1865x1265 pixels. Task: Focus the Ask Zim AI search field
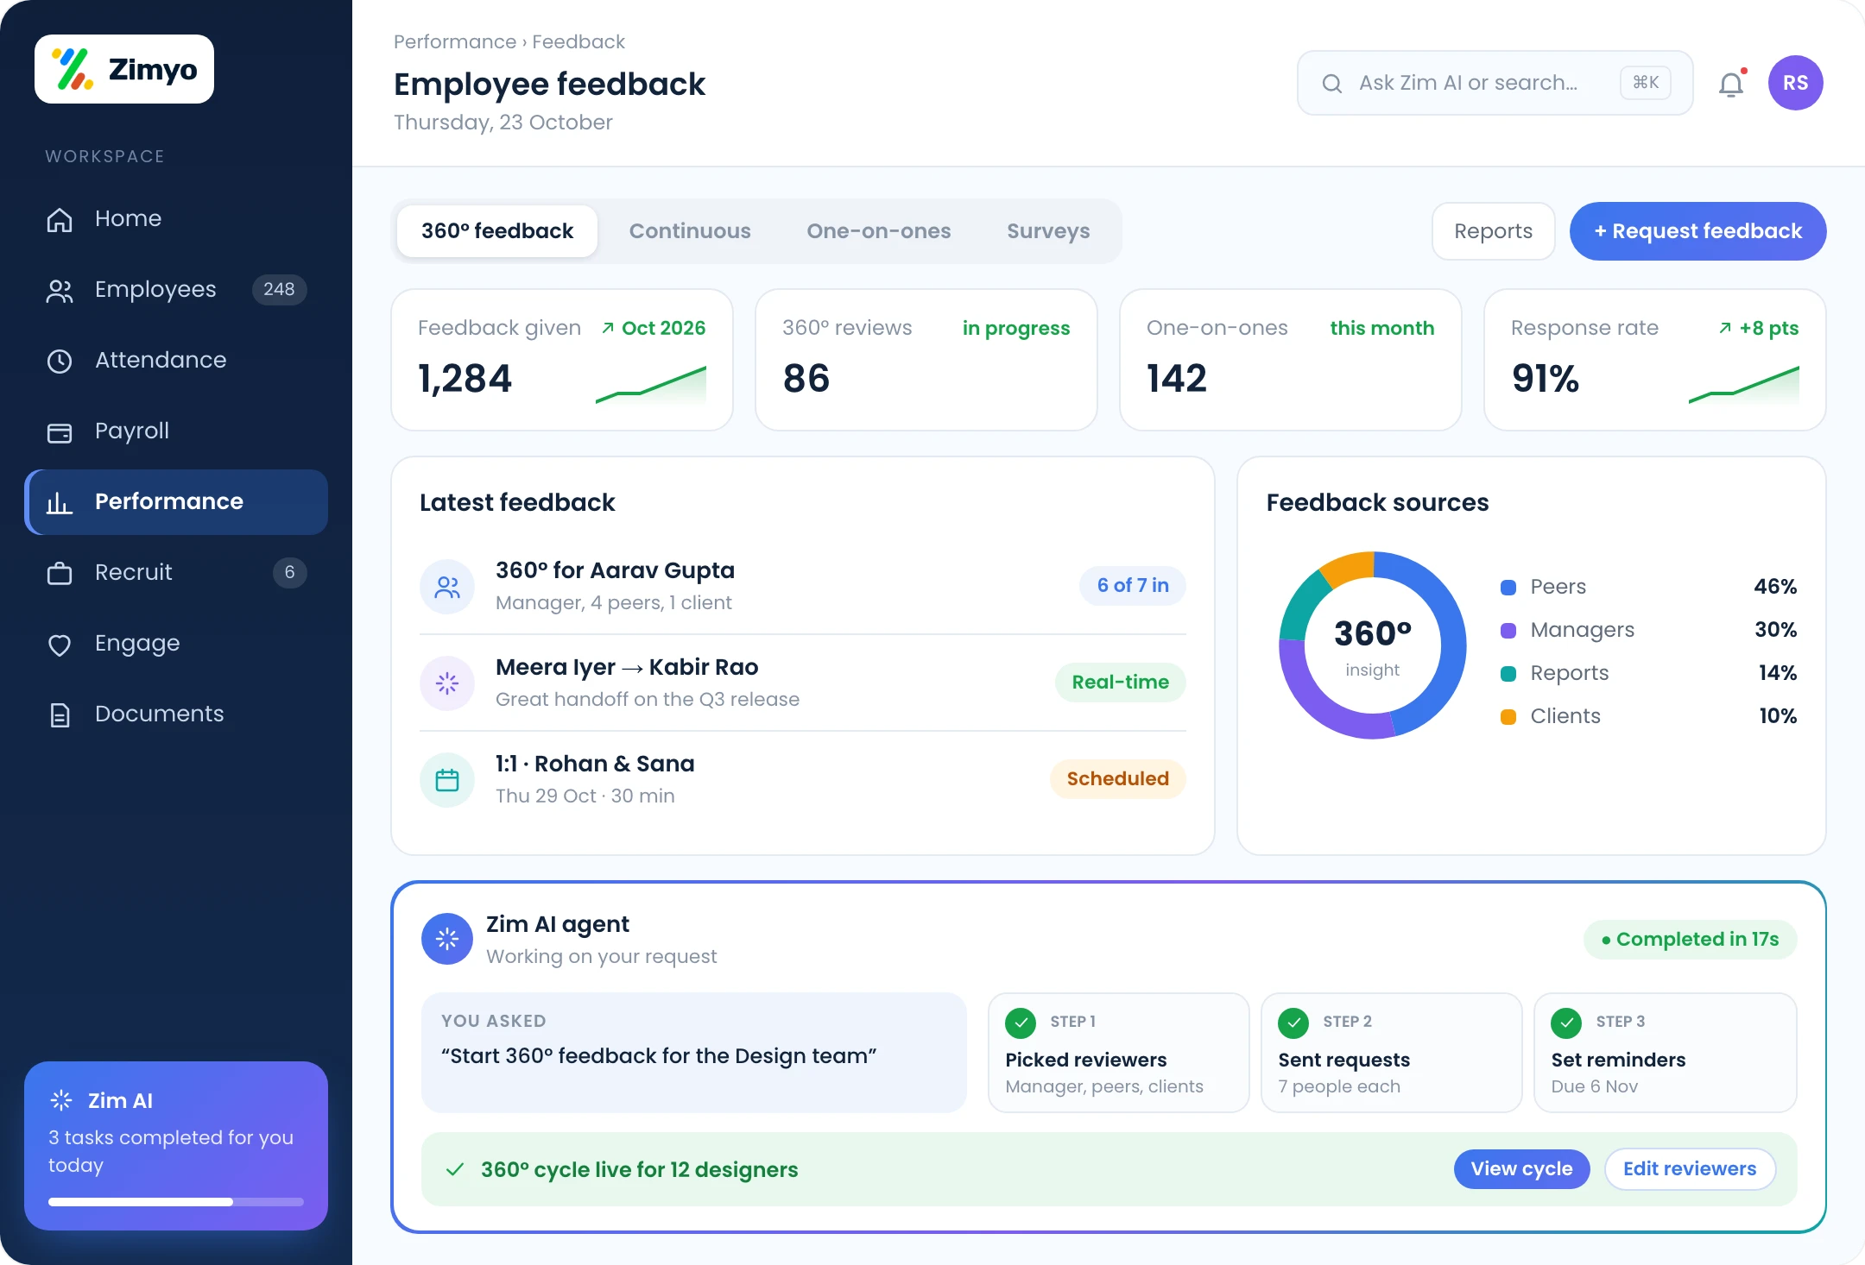(x=1495, y=83)
